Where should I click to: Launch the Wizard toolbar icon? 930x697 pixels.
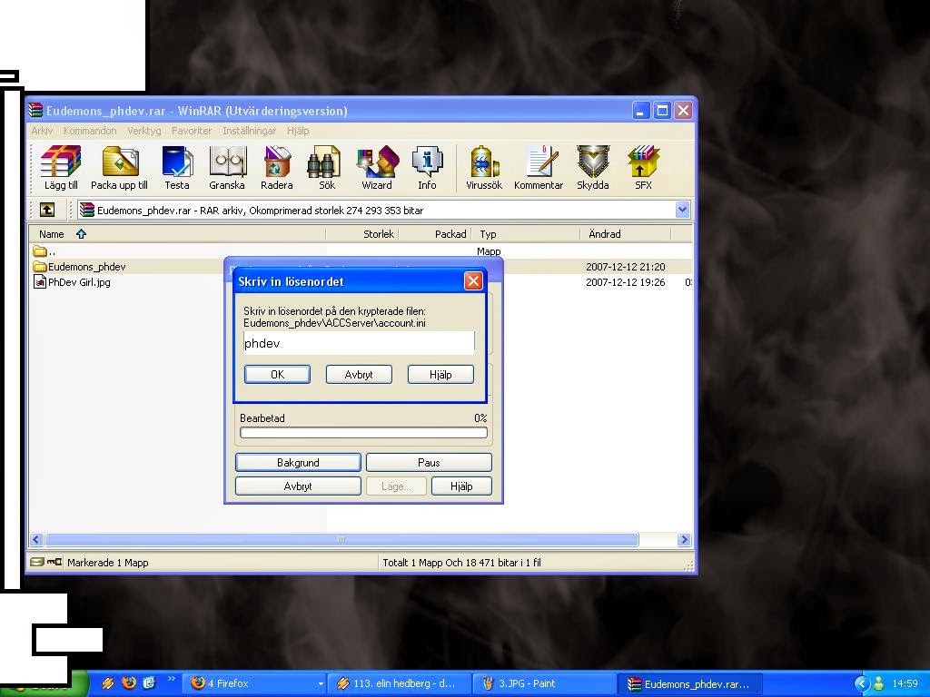coord(377,168)
